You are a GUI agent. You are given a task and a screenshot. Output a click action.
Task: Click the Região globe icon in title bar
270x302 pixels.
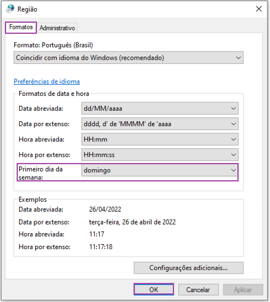(x=10, y=9)
